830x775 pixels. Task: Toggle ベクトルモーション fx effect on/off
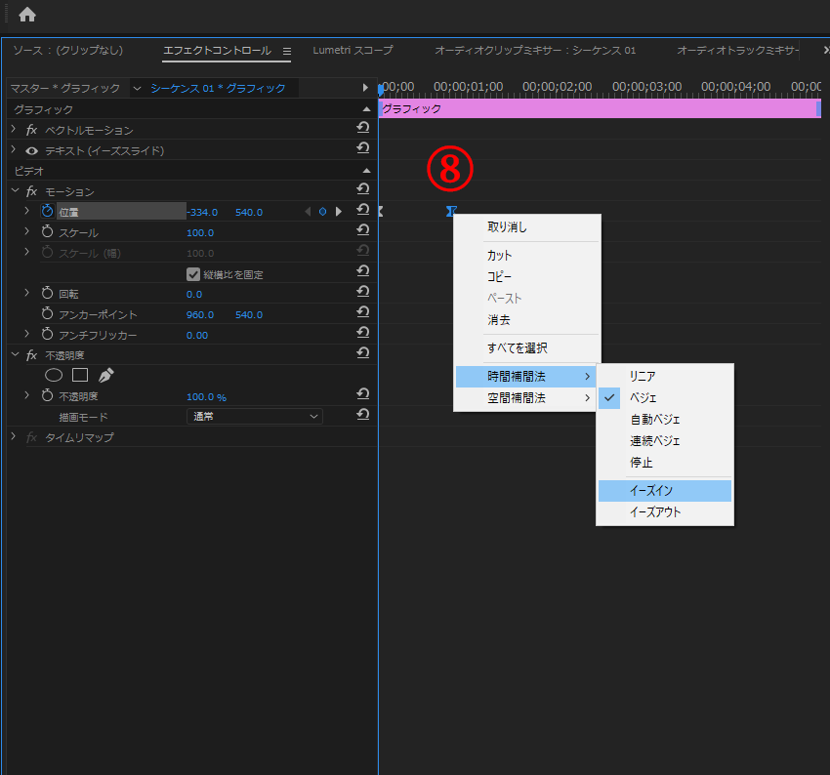coord(32,130)
